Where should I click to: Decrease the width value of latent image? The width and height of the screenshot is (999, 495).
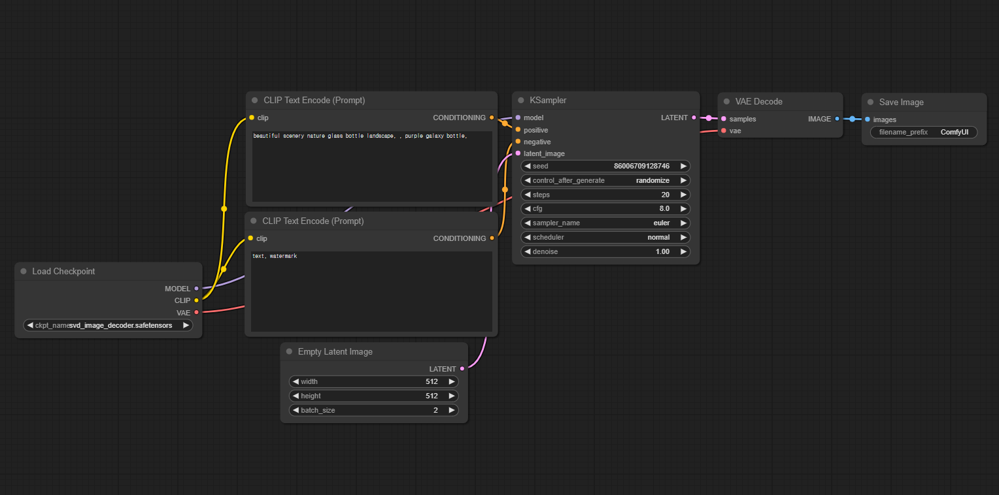point(296,381)
